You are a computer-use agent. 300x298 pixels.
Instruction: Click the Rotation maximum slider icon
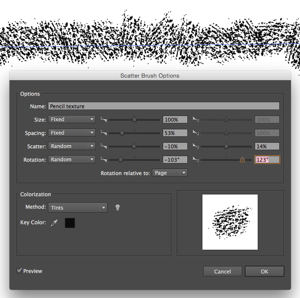[196, 160]
